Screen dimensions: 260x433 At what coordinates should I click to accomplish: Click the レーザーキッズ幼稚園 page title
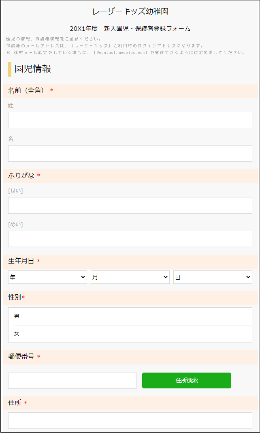[x=130, y=11]
